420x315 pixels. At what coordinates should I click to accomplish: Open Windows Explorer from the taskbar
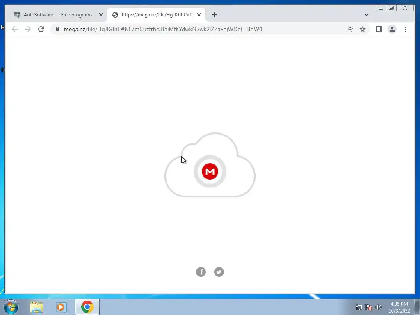pos(37,307)
